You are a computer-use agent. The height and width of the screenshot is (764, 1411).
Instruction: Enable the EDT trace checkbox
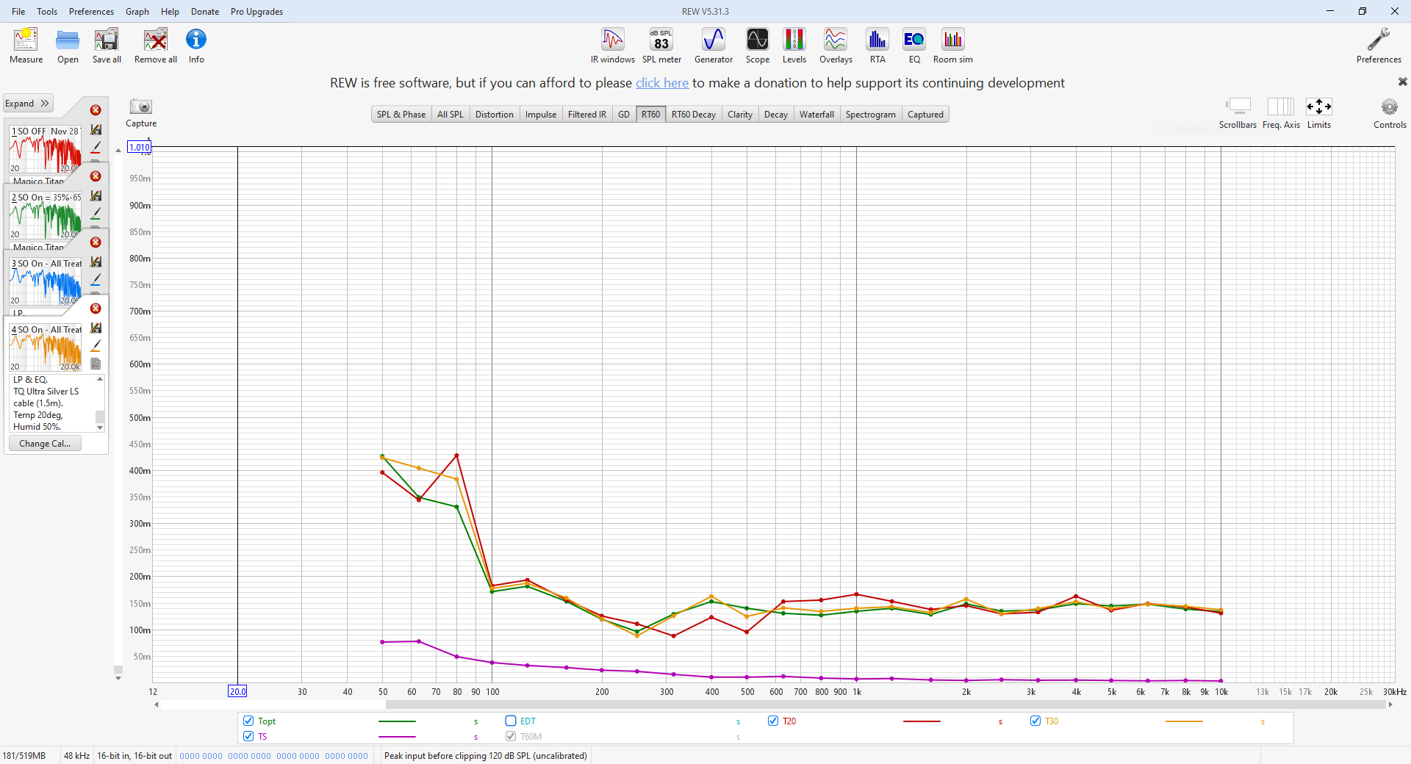pyautogui.click(x=511, y=721)
